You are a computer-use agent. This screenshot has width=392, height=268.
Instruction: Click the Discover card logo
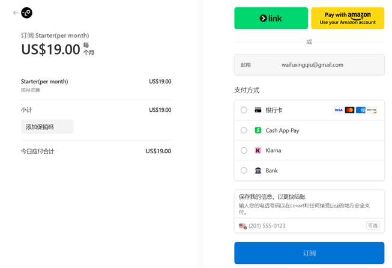(372, 110)
